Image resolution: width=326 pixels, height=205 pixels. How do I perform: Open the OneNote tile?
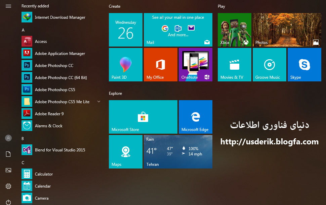click(196, 64)
